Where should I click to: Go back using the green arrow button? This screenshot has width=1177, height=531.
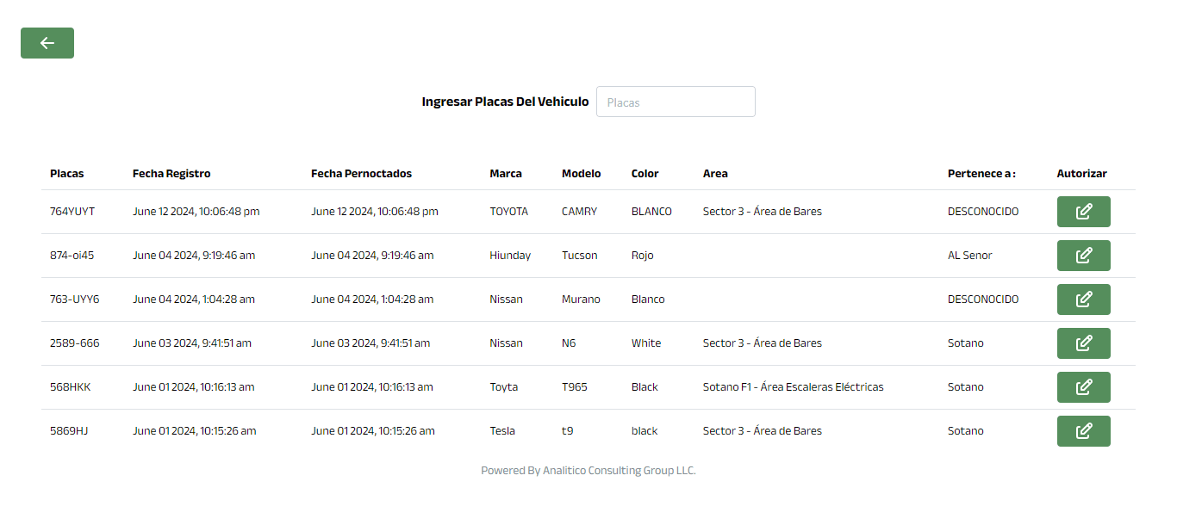47,43
